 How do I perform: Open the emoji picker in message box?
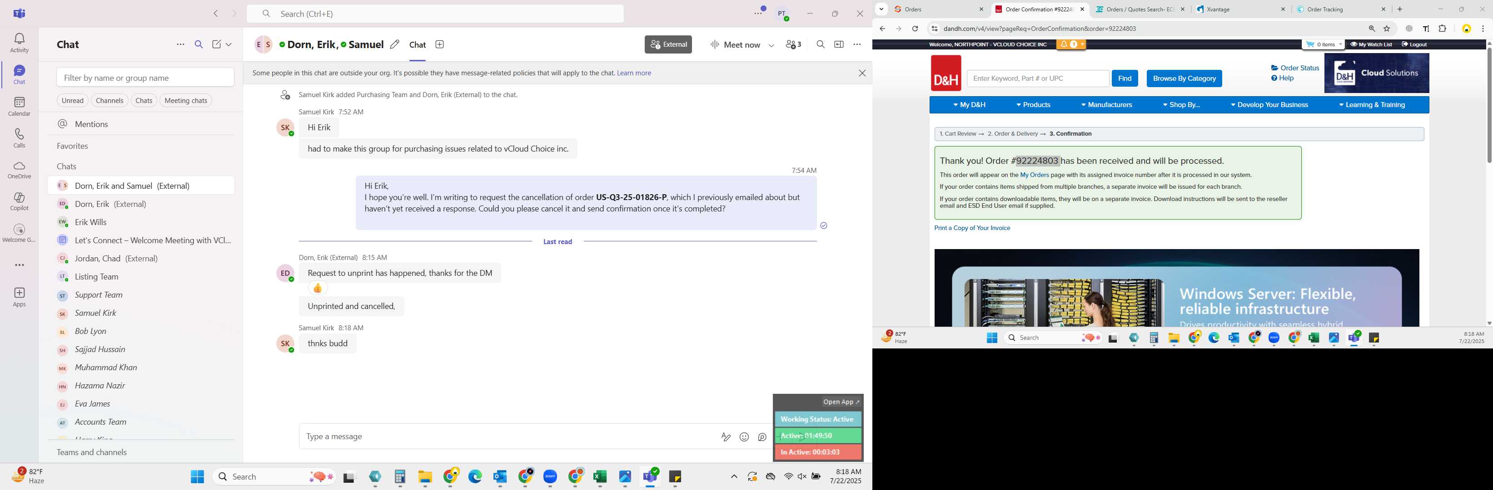pos(744,437)
